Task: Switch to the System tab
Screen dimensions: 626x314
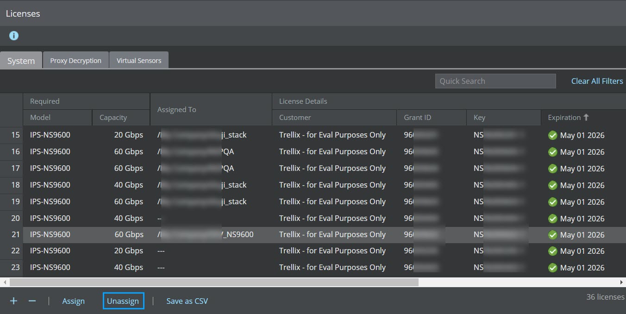Action: (x=21, y=61)
